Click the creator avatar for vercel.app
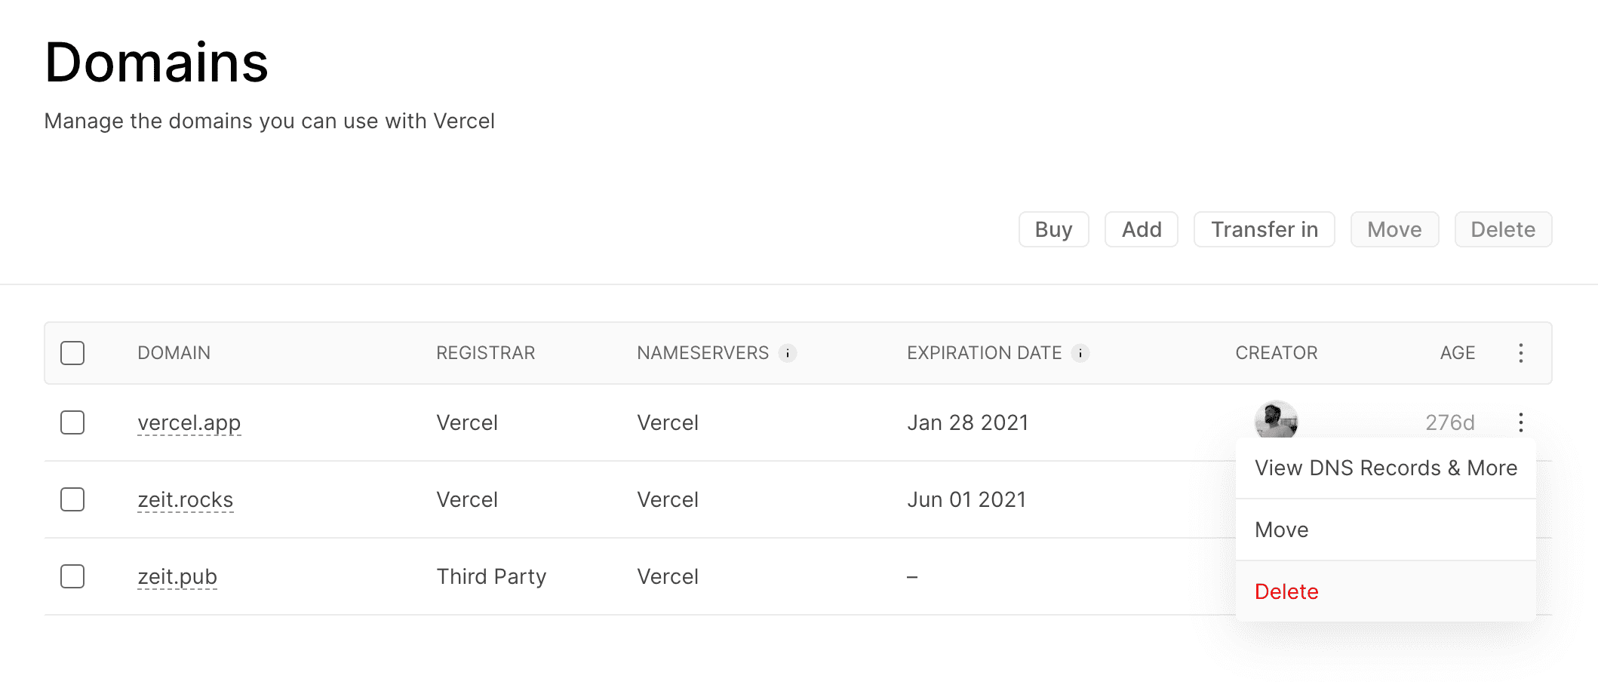This screenshot has width=1598, height=694. coord(1275,420)
